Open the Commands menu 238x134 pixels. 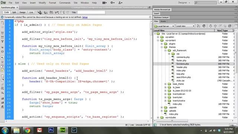coord(65,3)
